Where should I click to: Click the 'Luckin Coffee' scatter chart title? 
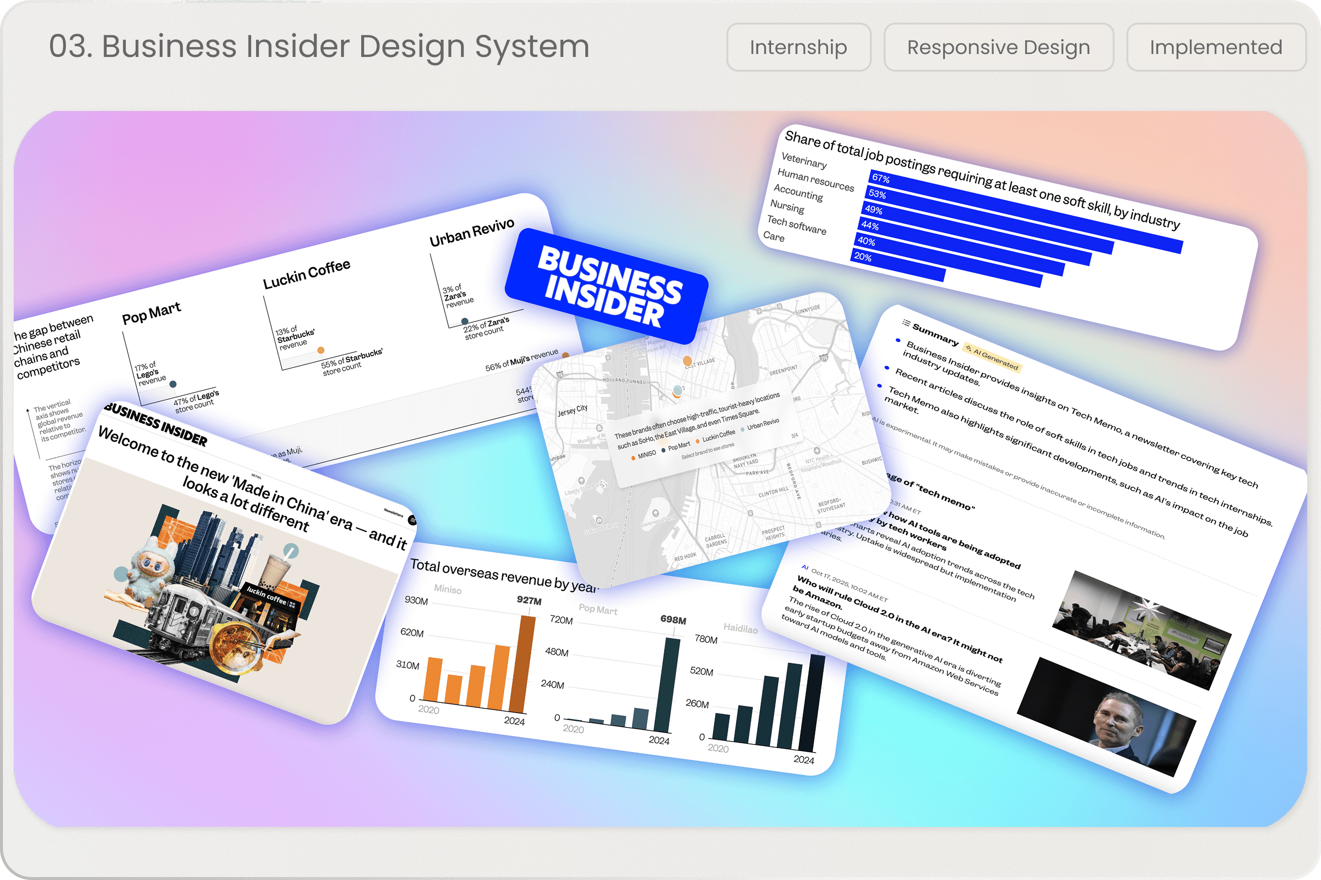(x=307, y=274)
